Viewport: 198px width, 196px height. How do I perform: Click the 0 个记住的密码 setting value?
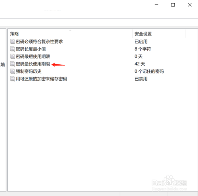point(149,72)
